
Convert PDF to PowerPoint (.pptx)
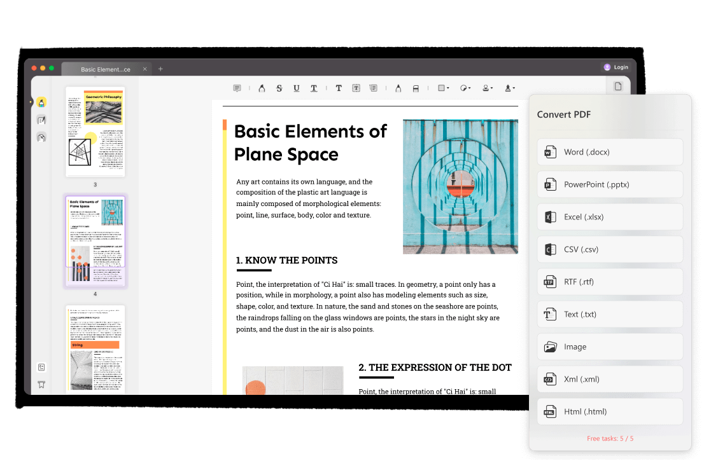point(610,184)
